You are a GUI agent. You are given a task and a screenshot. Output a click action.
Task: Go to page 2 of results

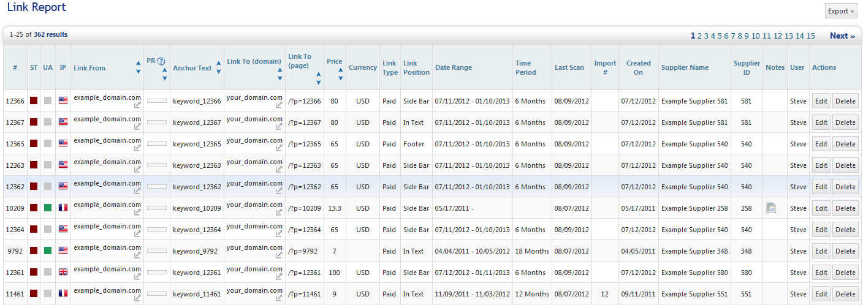(699, 36)
